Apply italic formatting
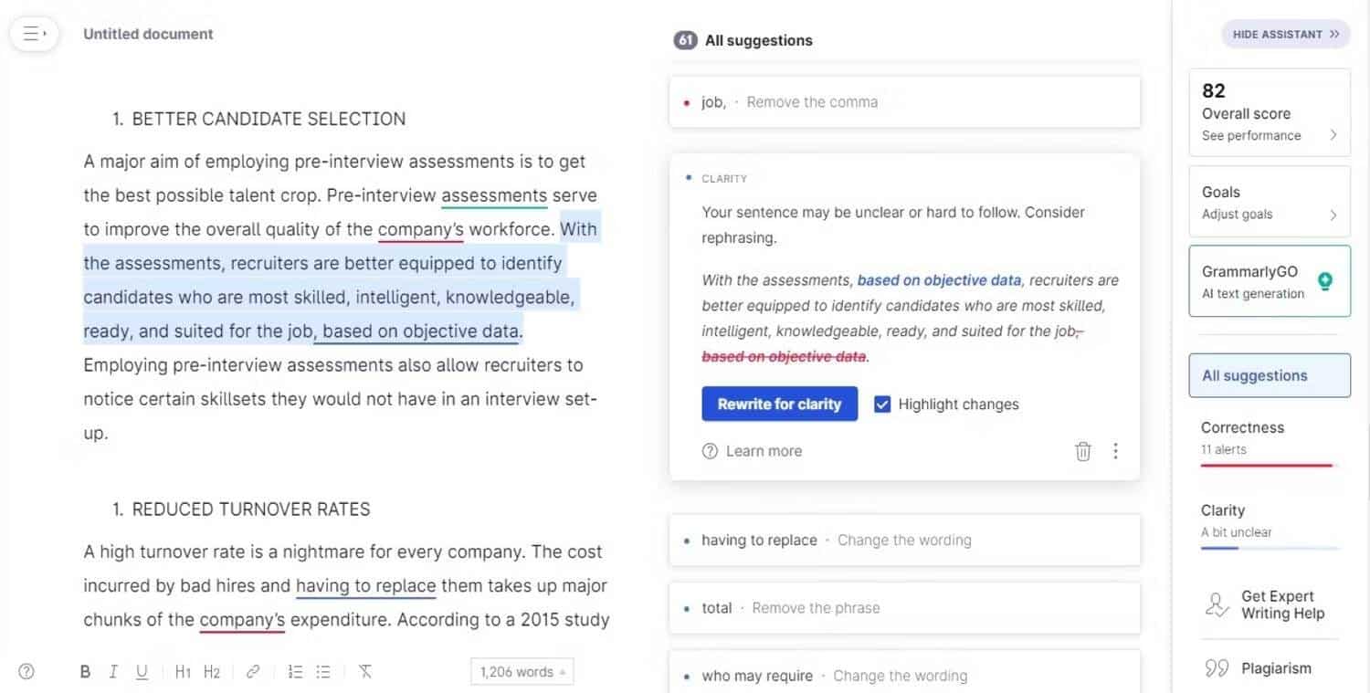The height and width of the screenshot is (693, 1370). point(113,672)
